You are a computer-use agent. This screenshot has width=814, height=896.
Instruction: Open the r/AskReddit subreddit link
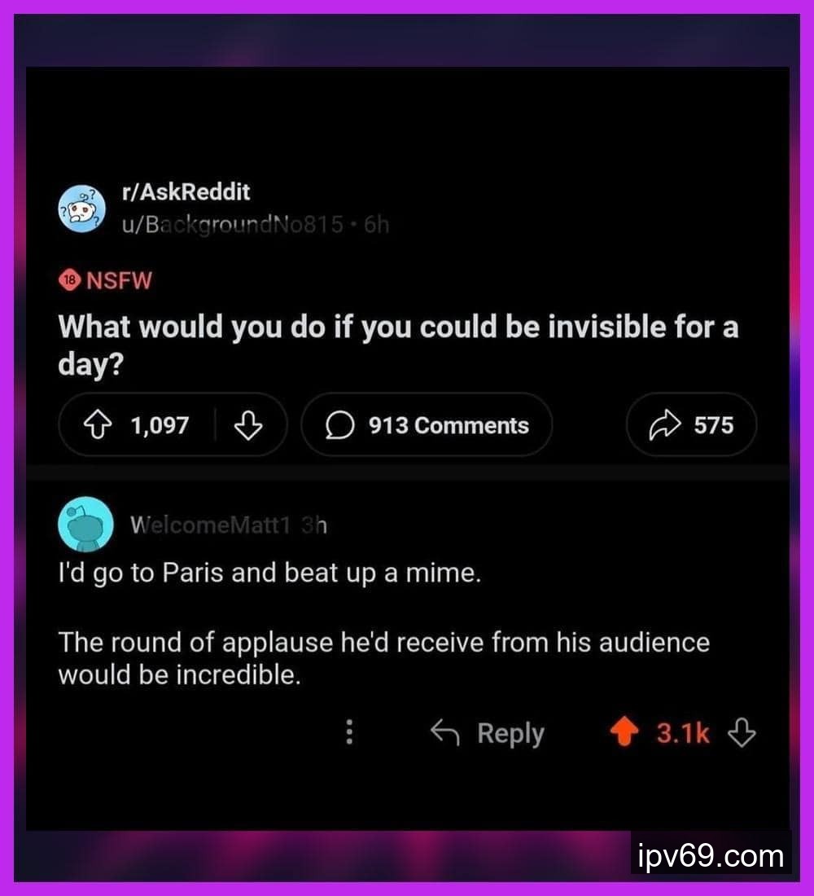(185, 193)
